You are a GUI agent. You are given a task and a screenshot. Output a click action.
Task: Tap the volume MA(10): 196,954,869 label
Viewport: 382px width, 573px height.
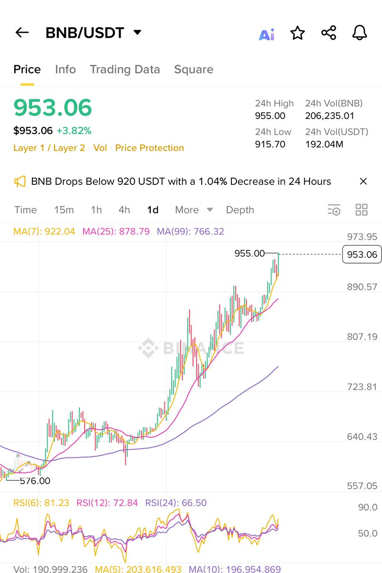click(235, 569)
